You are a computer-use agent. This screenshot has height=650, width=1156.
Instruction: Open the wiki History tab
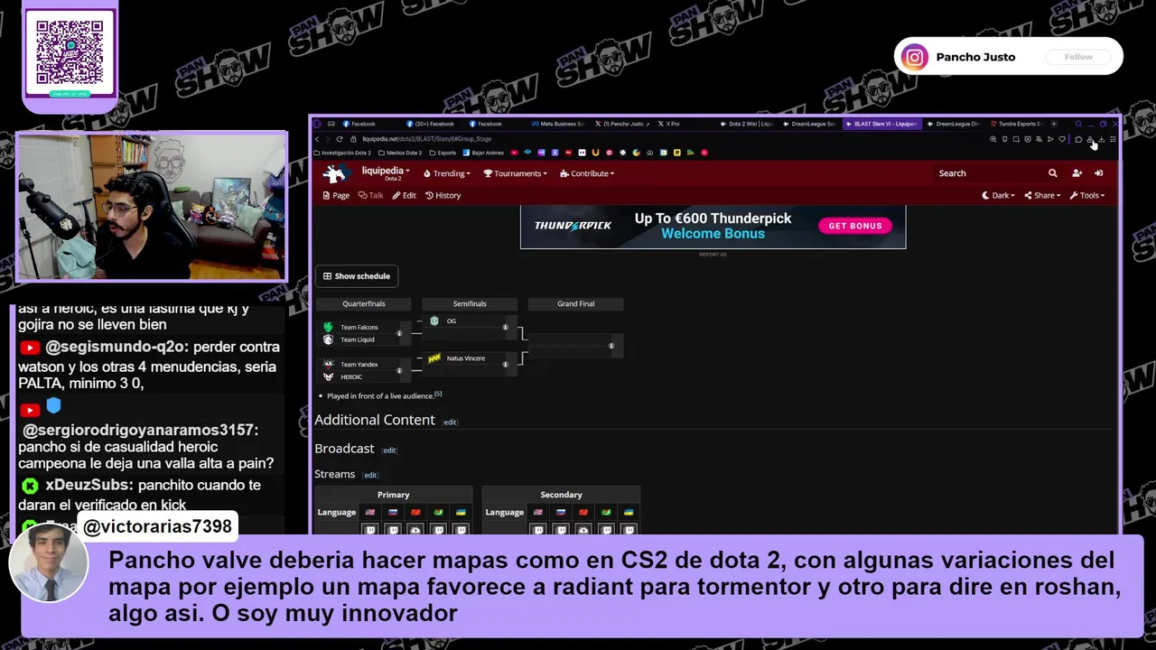[443, 195]
